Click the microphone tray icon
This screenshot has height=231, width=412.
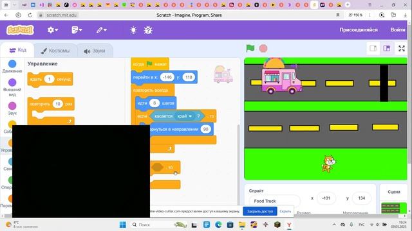click(351, 225)
